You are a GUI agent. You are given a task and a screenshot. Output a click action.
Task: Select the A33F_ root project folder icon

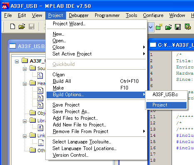25,61
